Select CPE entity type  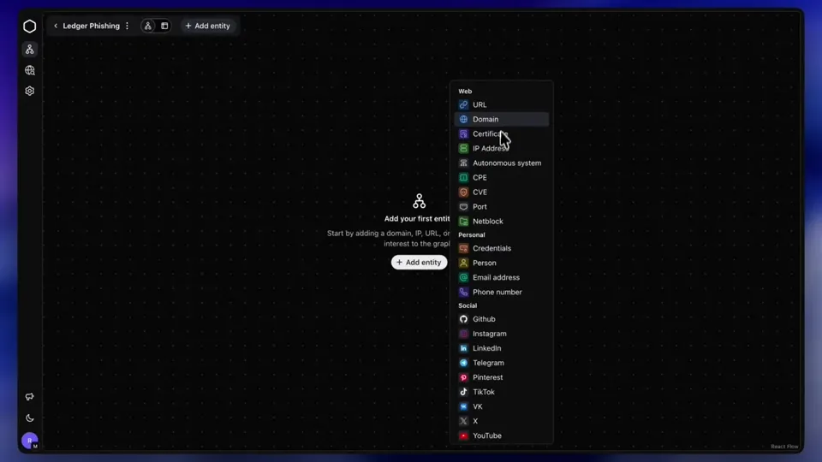tap(502, 178)
